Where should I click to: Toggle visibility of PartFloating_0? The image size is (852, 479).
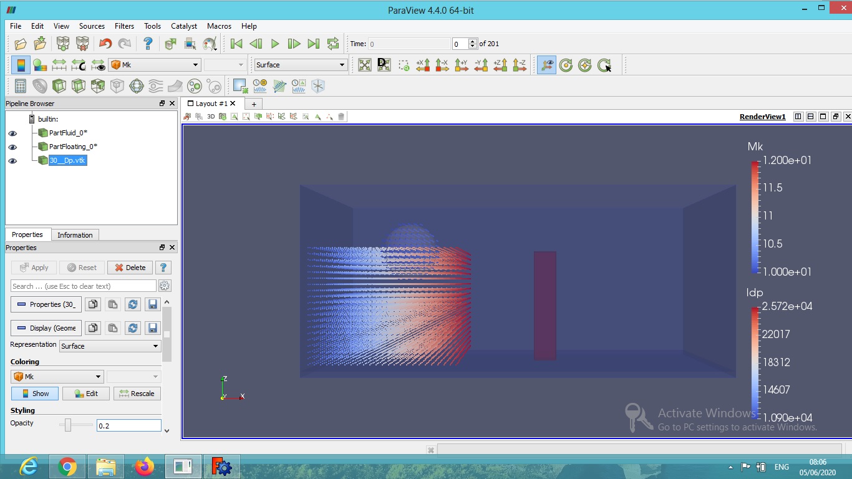[12, 146]
